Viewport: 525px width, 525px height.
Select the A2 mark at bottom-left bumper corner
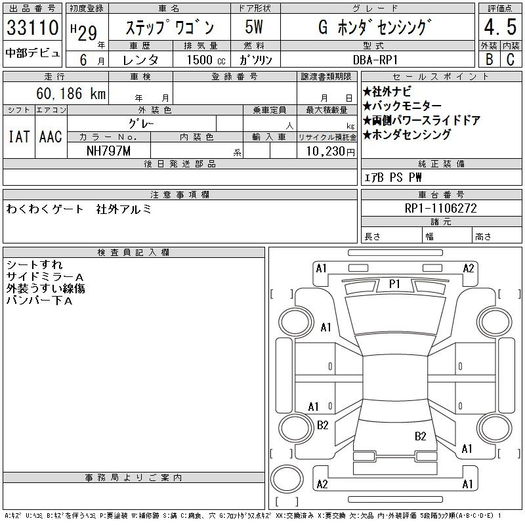[x=322, y=484]
